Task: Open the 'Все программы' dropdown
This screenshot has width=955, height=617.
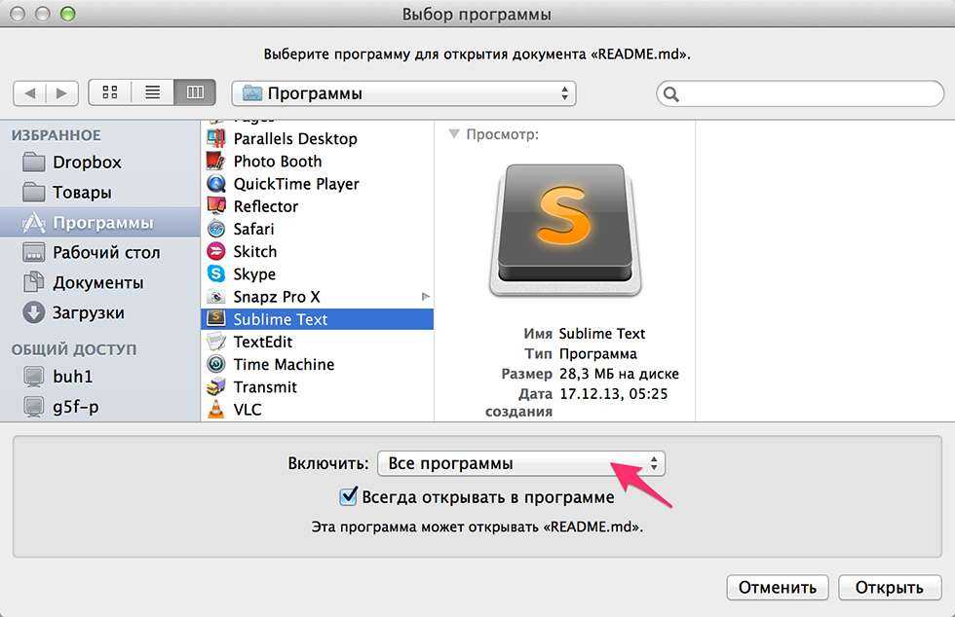Action: tap(520, 464)
